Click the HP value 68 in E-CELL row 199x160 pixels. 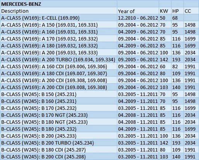177,18
